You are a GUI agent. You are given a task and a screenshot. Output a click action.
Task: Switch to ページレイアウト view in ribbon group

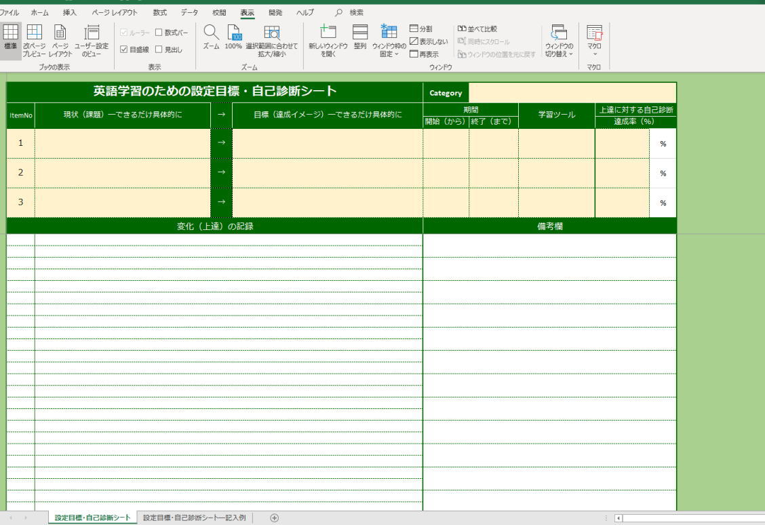[60, 41]
